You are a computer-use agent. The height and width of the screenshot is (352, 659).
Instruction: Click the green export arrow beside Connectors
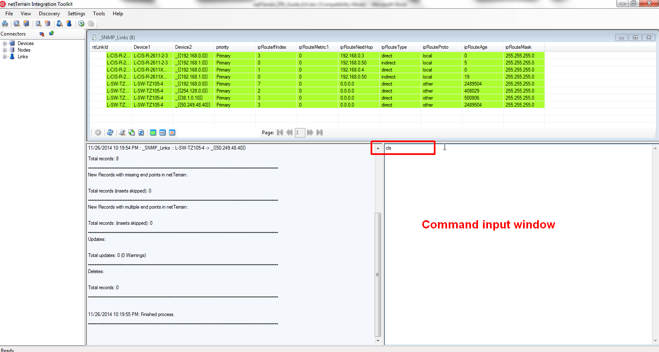pyautogui.click(x=52, y=33)
